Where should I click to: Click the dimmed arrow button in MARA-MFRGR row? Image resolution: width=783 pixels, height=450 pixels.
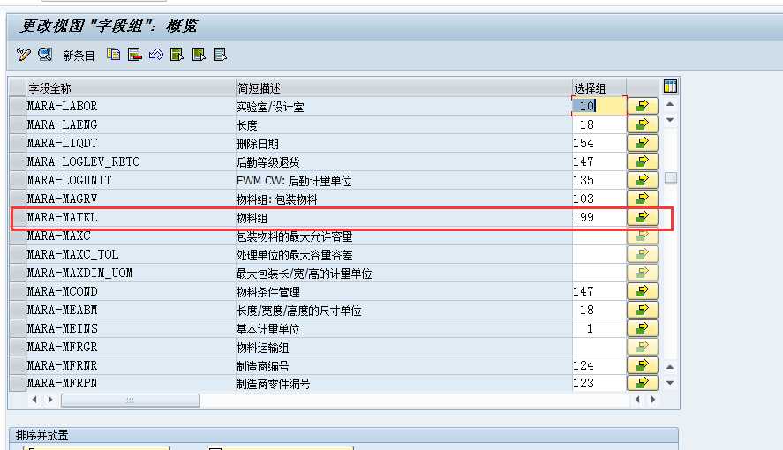pos(642,346)
